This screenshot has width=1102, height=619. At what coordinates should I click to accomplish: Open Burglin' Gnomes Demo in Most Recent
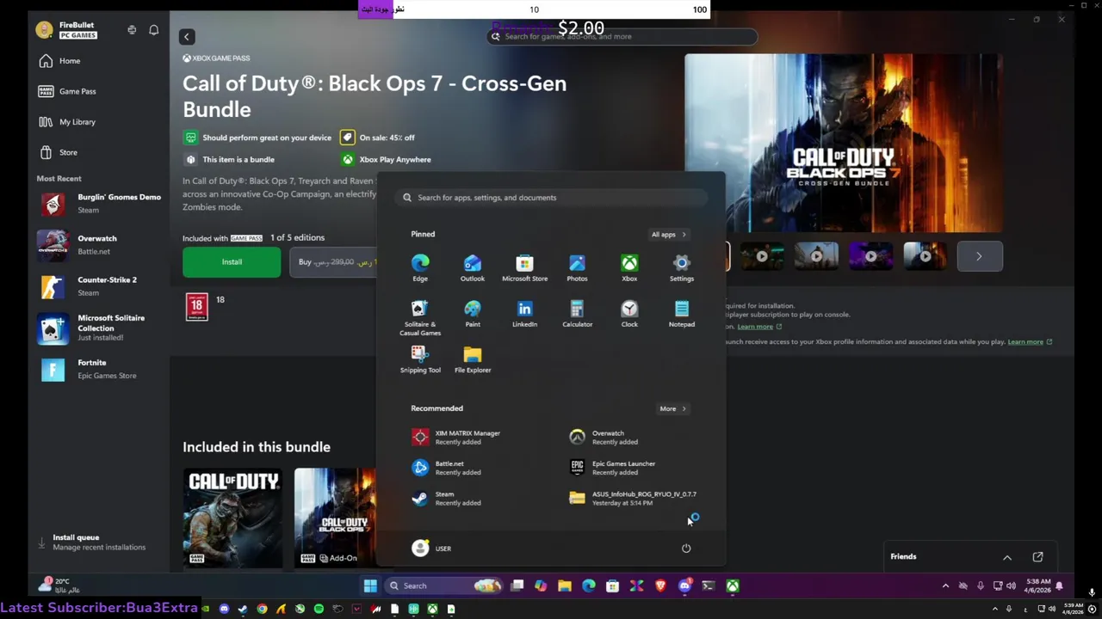point(100,204)
